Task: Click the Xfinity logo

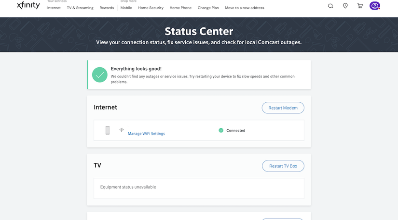Action: point(28,6)
